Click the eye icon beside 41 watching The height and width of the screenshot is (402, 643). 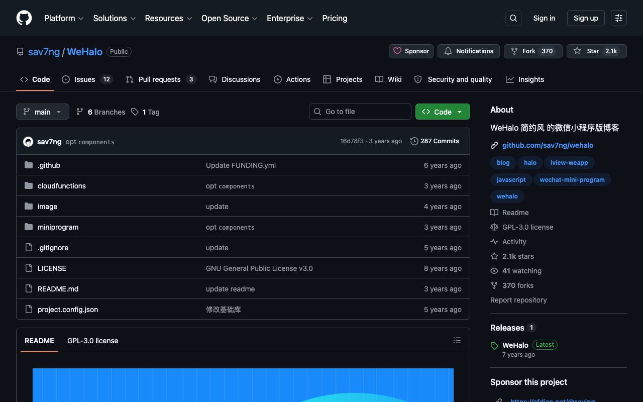point(494,271)
